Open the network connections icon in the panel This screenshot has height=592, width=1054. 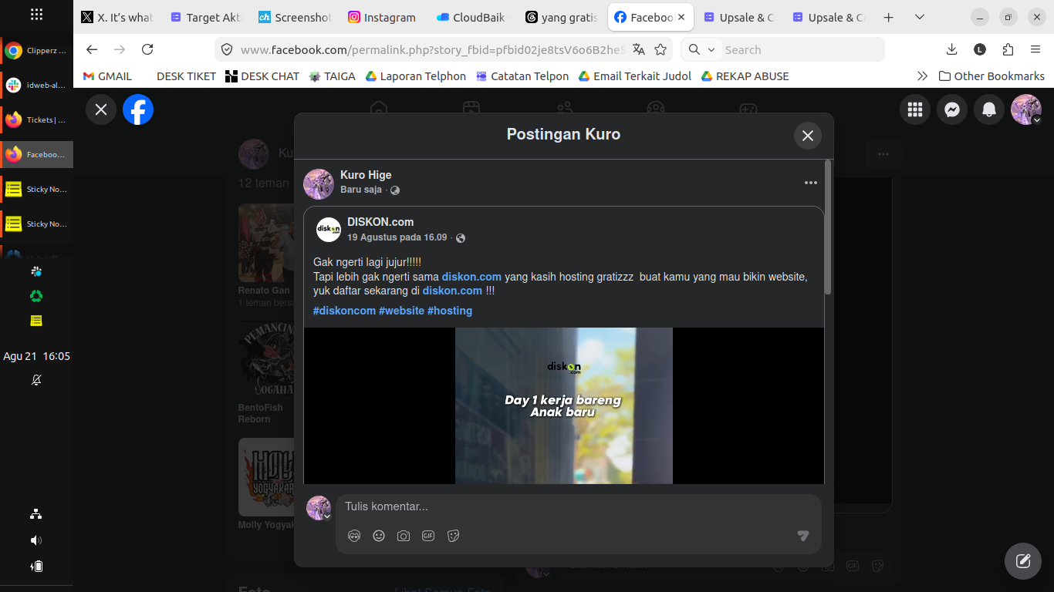(36, 514)
